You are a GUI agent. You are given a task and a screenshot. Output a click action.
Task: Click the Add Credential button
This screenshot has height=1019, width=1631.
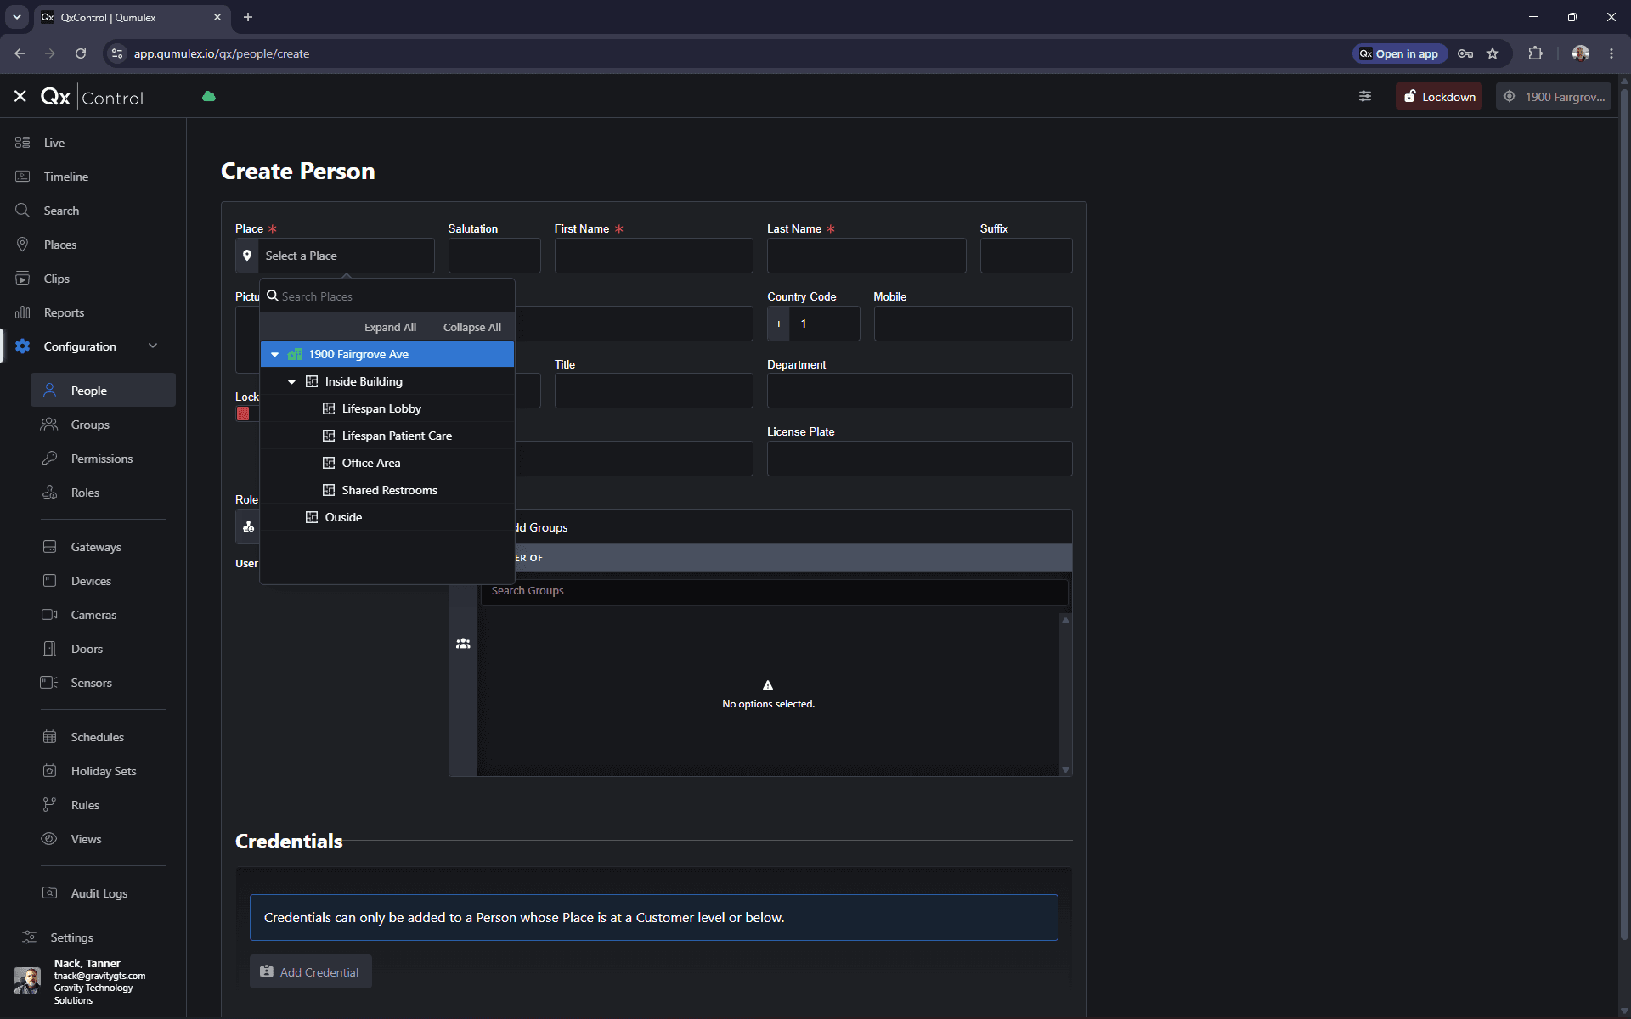pos(310,971)
